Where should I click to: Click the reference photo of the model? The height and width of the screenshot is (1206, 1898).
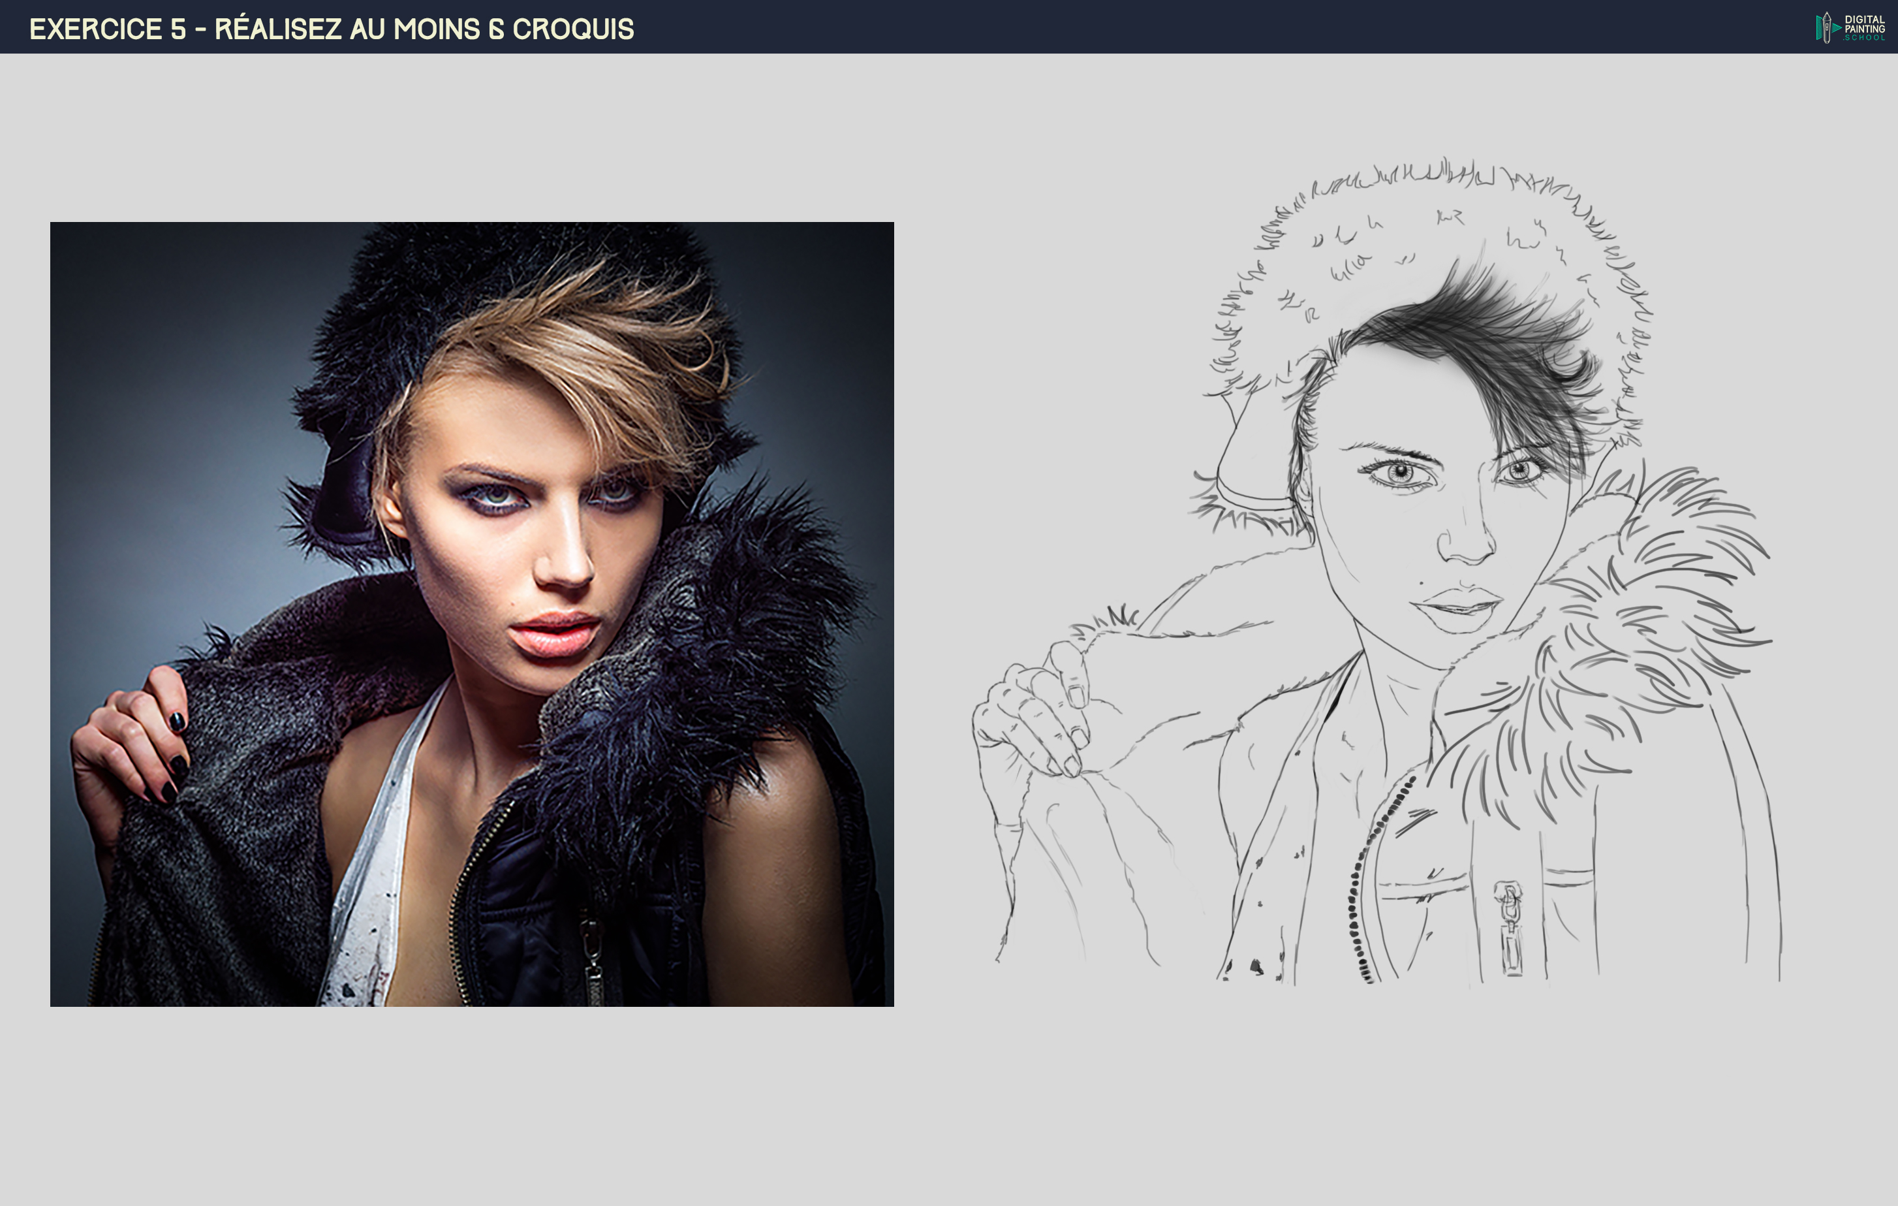tap(473, 623)
